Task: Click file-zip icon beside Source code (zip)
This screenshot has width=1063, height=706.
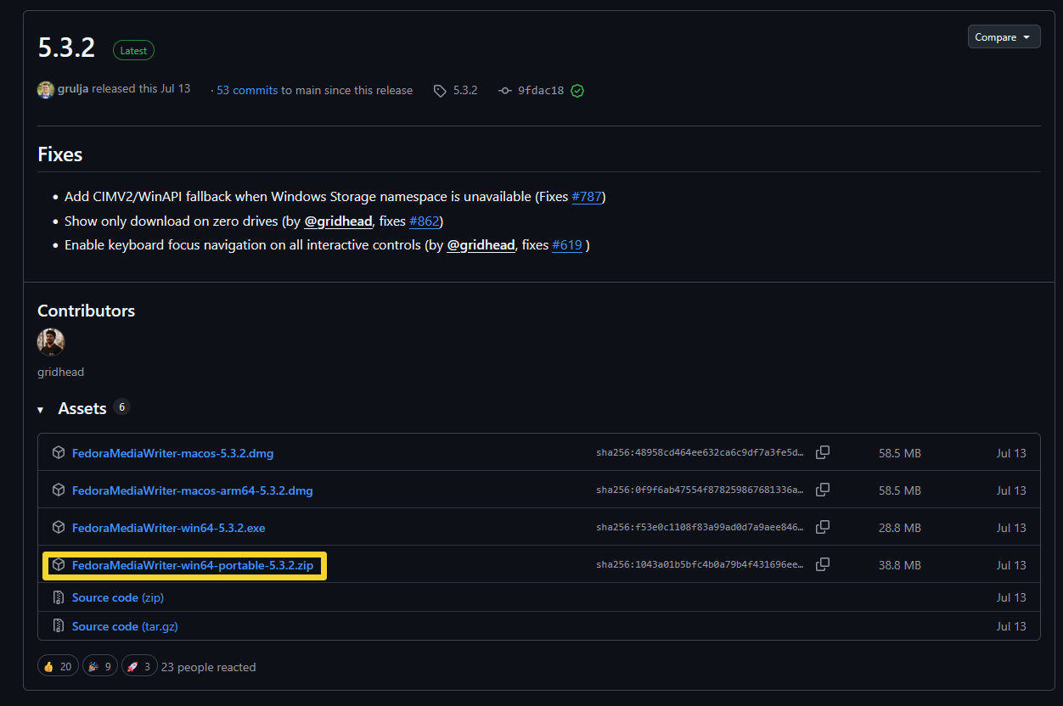Action: [x=59, y=597]
